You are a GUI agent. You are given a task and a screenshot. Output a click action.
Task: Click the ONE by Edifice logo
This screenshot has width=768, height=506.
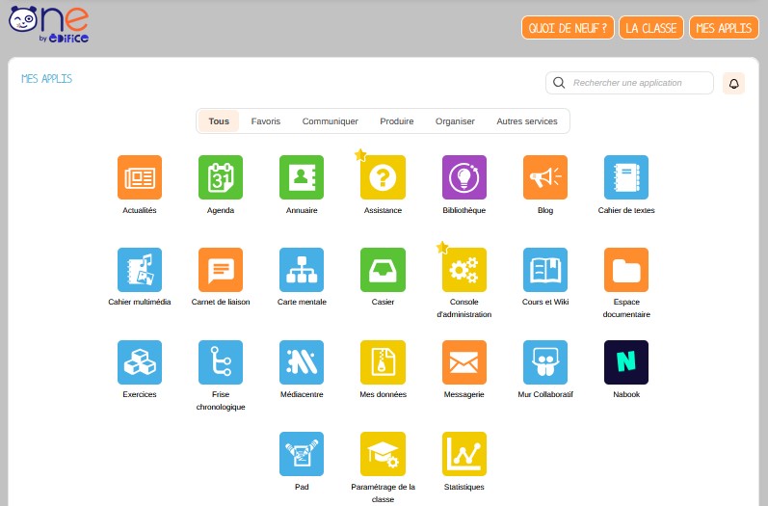click(48, 24)
